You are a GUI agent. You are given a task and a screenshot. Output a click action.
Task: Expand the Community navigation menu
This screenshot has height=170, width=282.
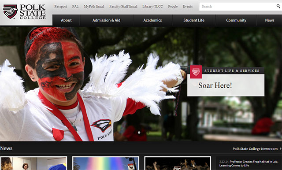236,21
